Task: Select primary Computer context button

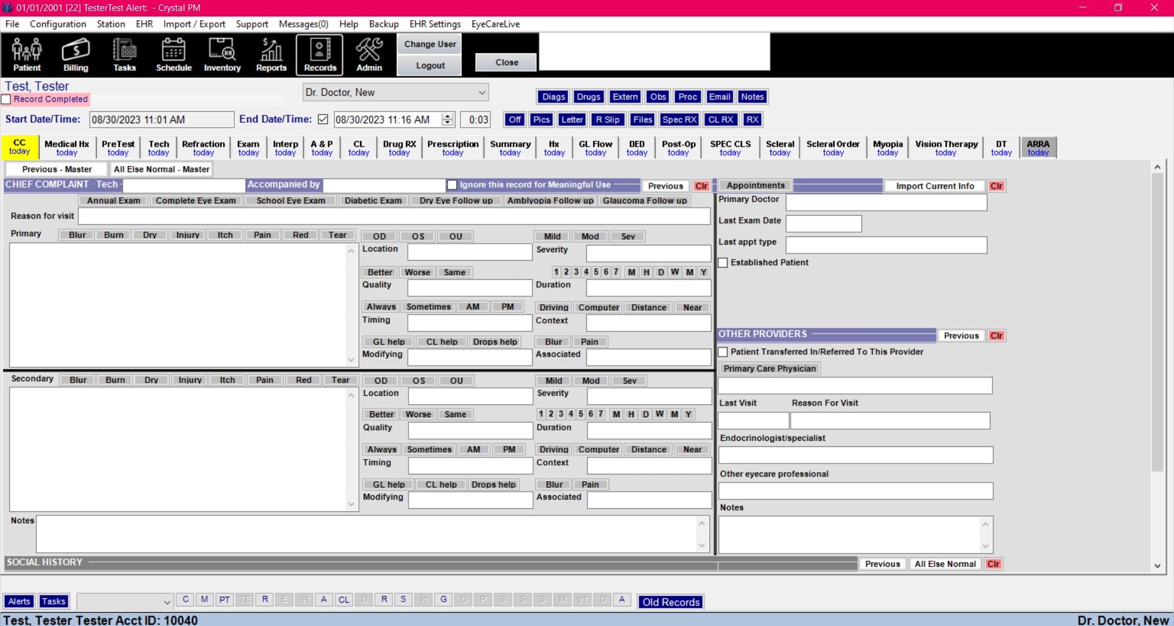Action: click(599, 307)
